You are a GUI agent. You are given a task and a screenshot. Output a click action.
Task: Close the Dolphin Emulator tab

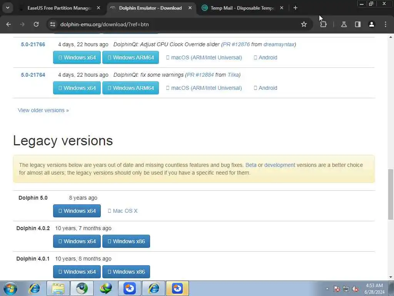point(190,8)
